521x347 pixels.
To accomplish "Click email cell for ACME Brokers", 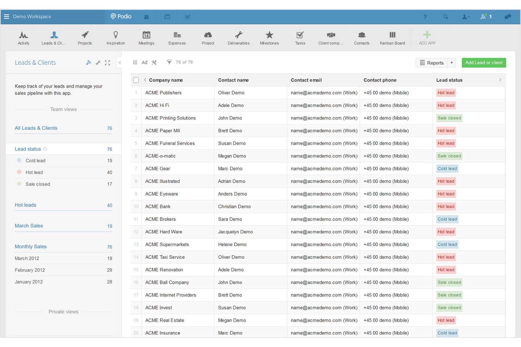I will pyautogui.click(x=324, y=219).
